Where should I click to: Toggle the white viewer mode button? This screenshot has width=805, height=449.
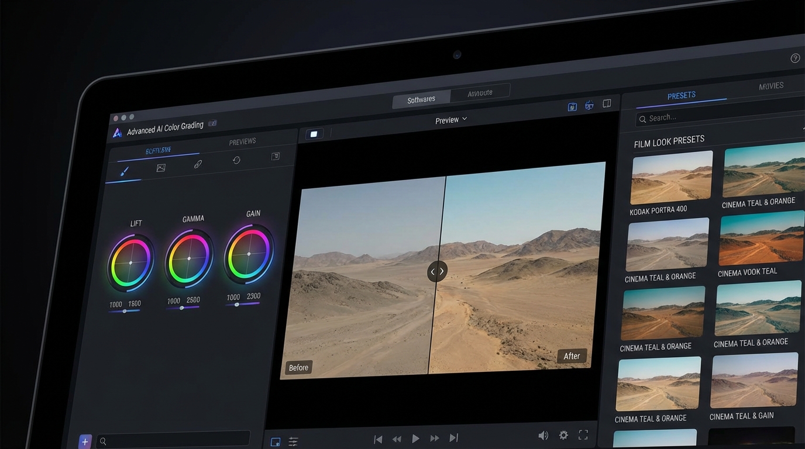[314, 134]
